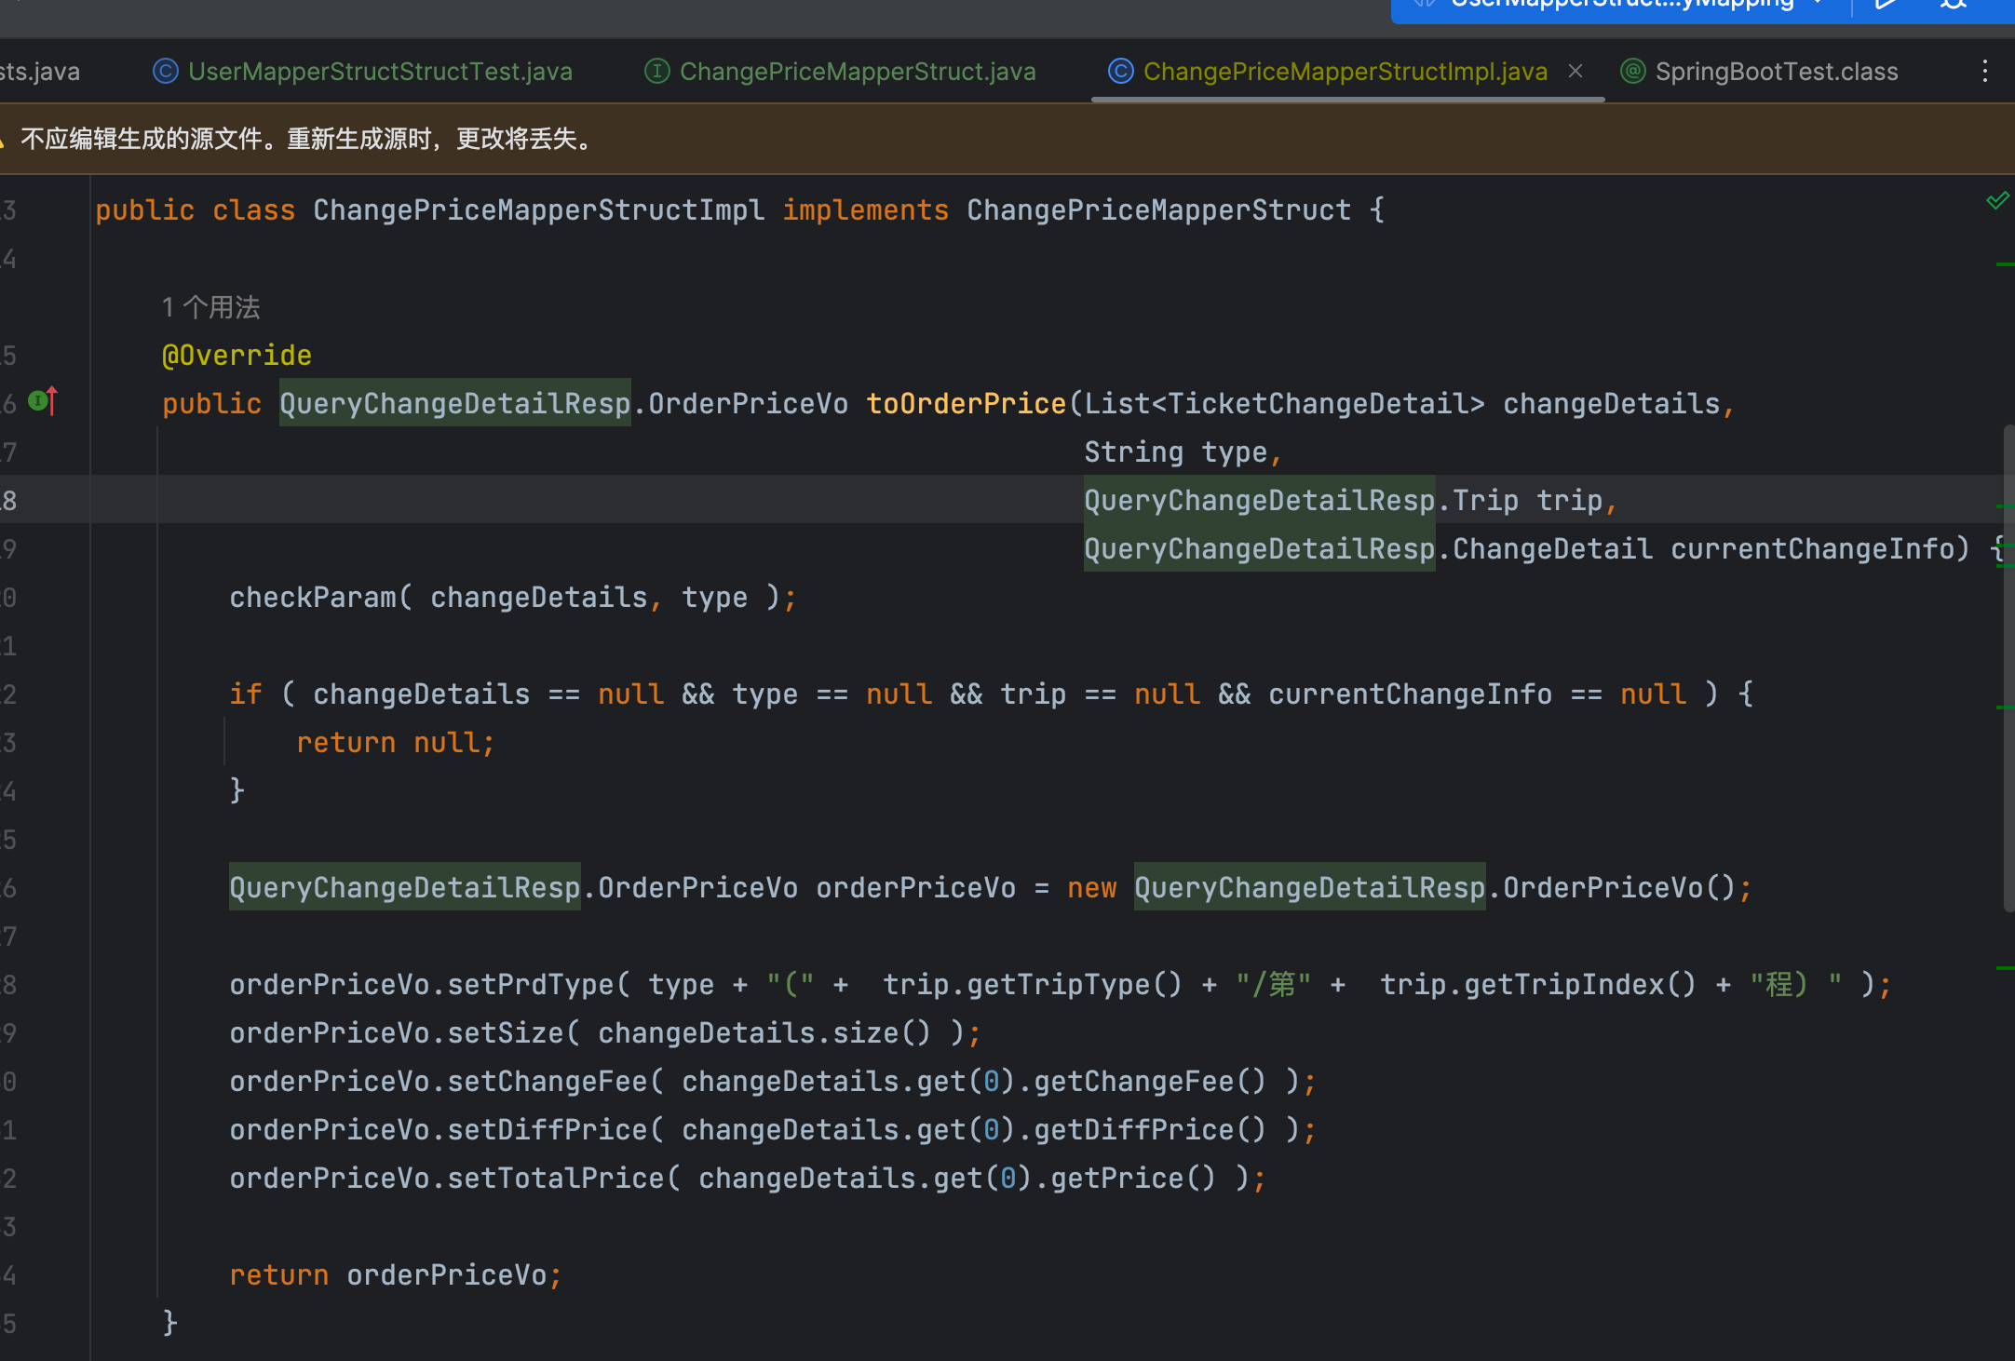This screenshot has width=2015, height=1361.
Task: Click the '1 个用法' usages hint
Action: coord(210,306)
